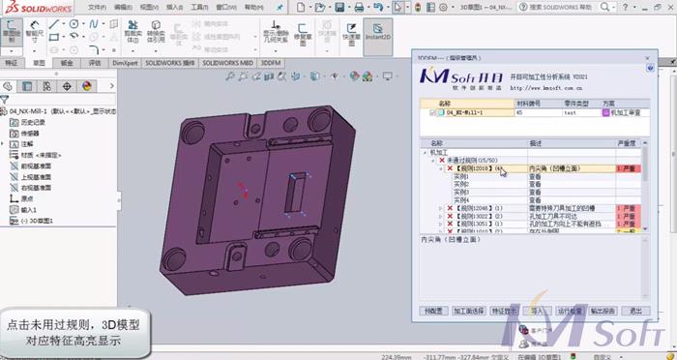Toggle checkbox for 04_NX-Mill-1 part row
This screenshot has width=677, height=360.
pos(432,113)
